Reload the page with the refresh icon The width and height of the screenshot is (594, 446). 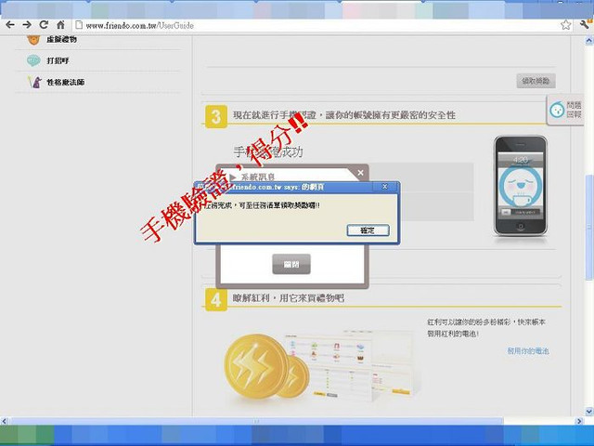pyautogui.click(x=44, y=25)
